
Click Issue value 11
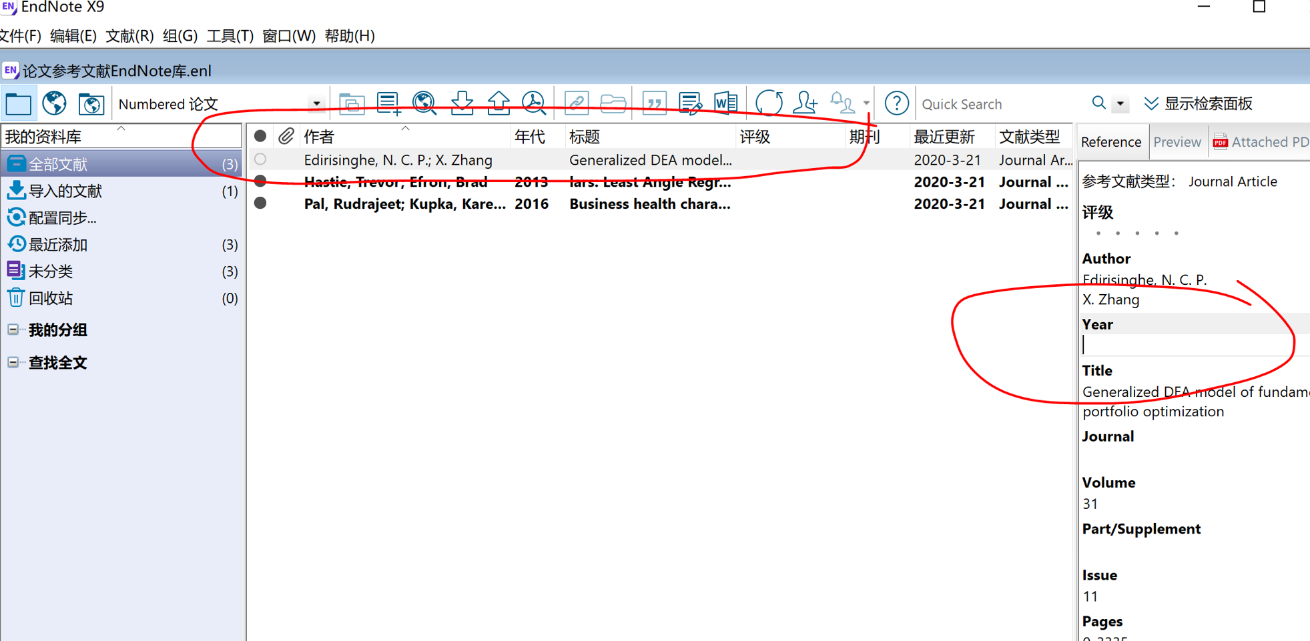coord(1090,596)
